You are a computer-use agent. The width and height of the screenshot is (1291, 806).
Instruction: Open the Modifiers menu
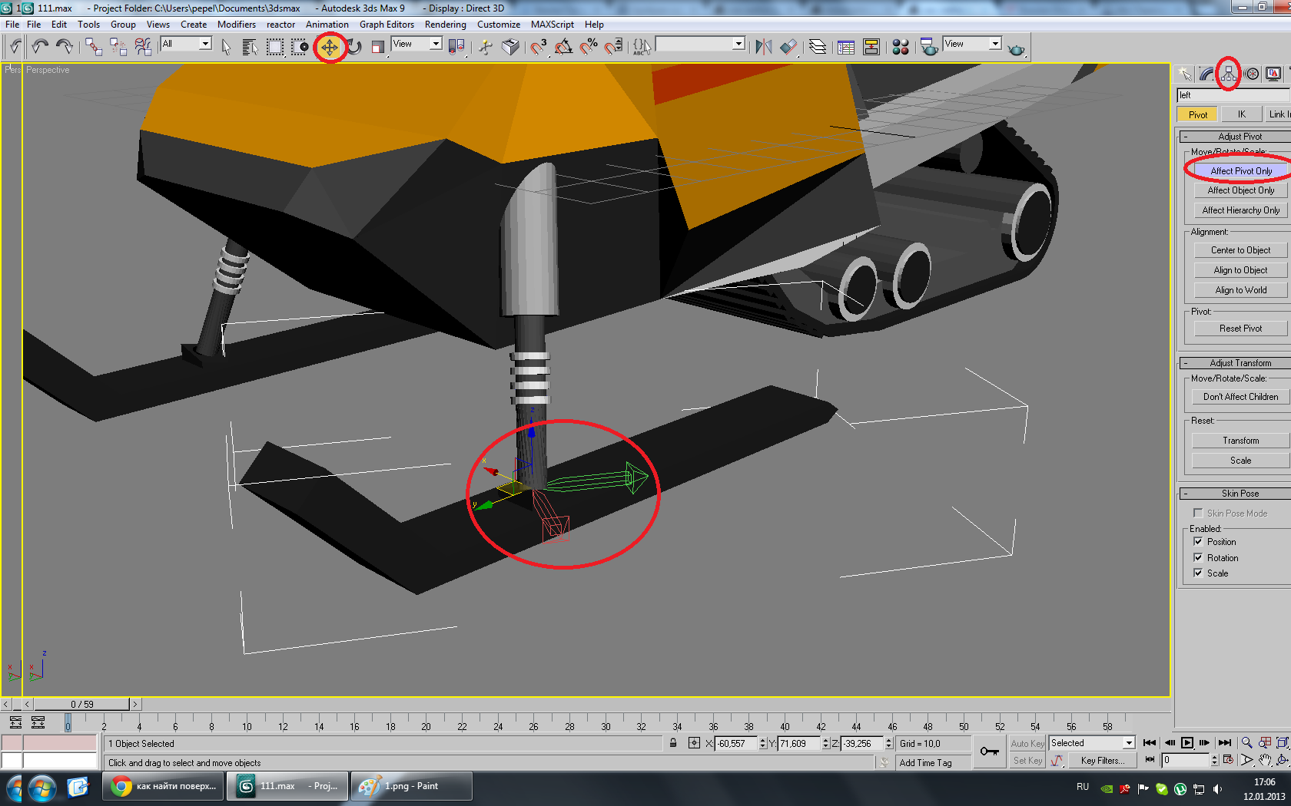click(236, 25)
